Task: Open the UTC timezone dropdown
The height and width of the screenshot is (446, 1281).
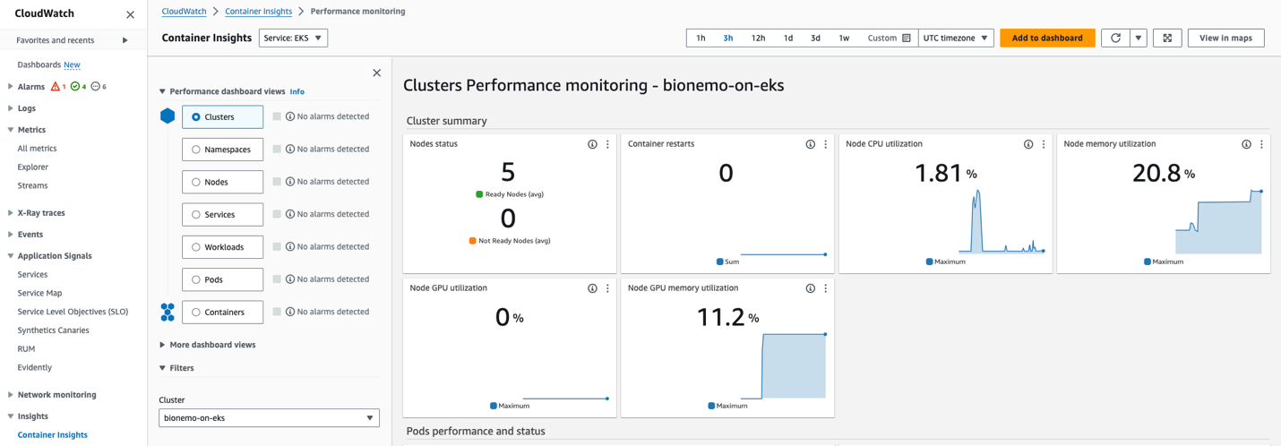Action: [x=956, y=38]
